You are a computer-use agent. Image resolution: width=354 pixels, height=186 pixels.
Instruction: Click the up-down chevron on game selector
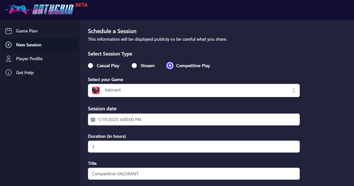pyautogui.click(x=293, y=90)
